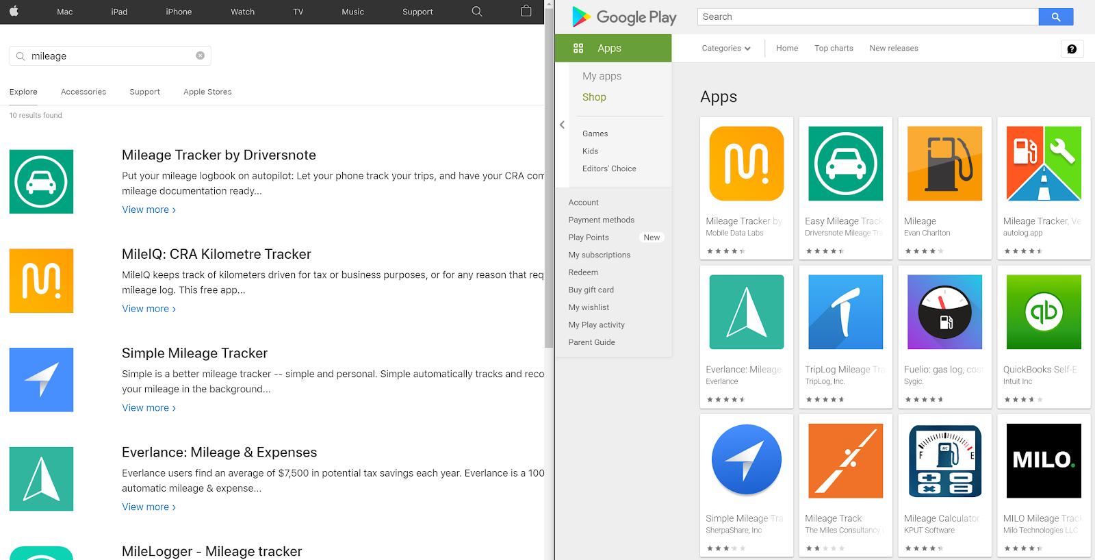
Task: Open Play Points in sidebar
Action: [x=589, y=238]
